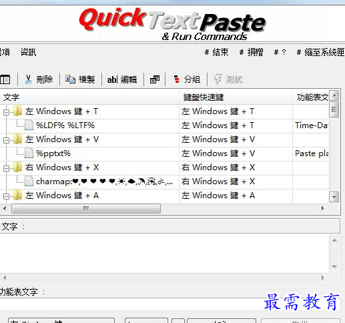Click the text area's scroll up arrow
The image size is (345, 323).
pyautogui.click(x=334, y=240)
